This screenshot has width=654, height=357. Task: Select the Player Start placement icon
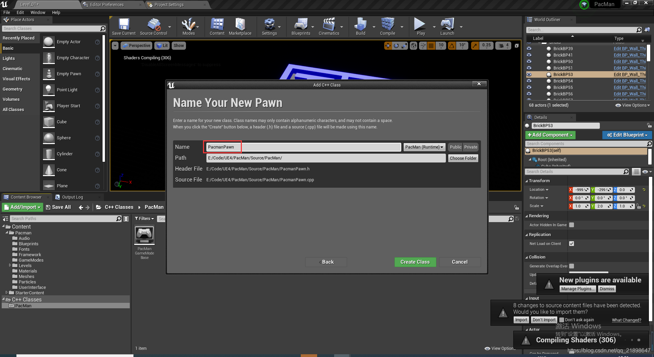49,106
